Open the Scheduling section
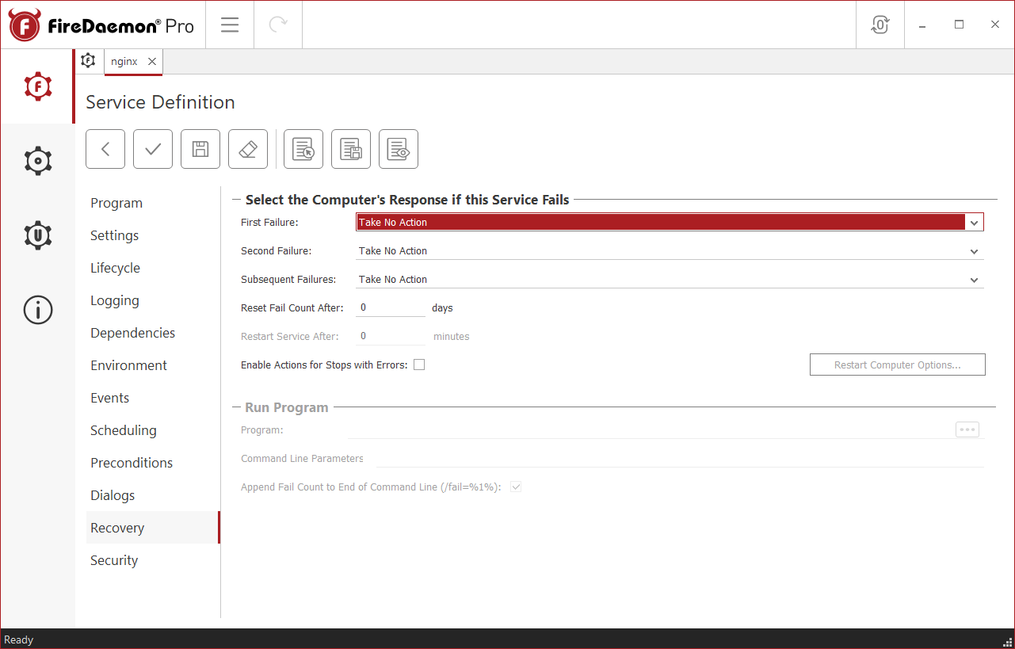 tap(152, 430)
